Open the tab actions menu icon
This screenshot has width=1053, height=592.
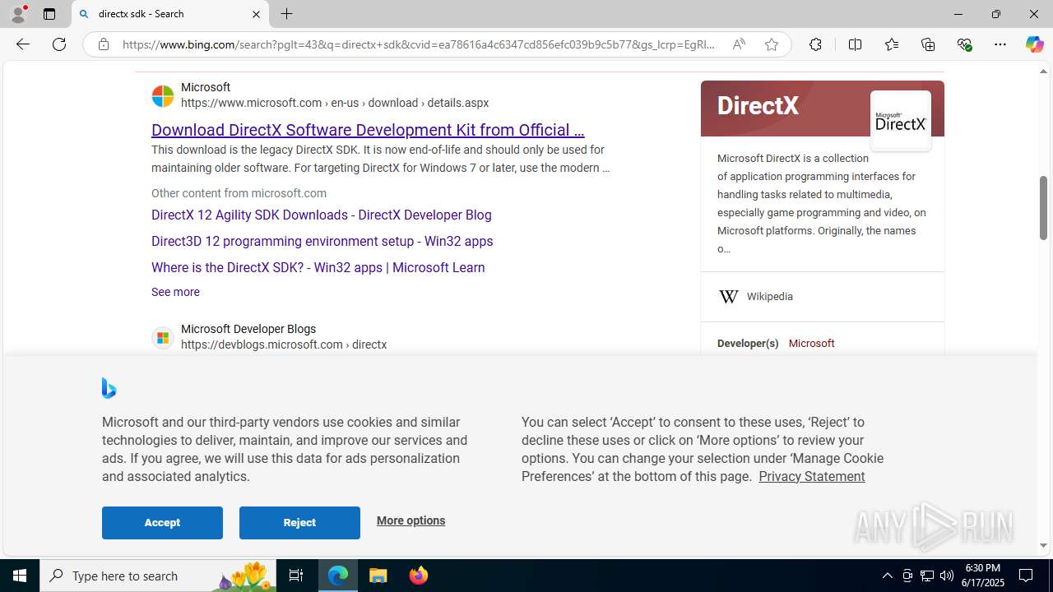(x=49, y=14)
